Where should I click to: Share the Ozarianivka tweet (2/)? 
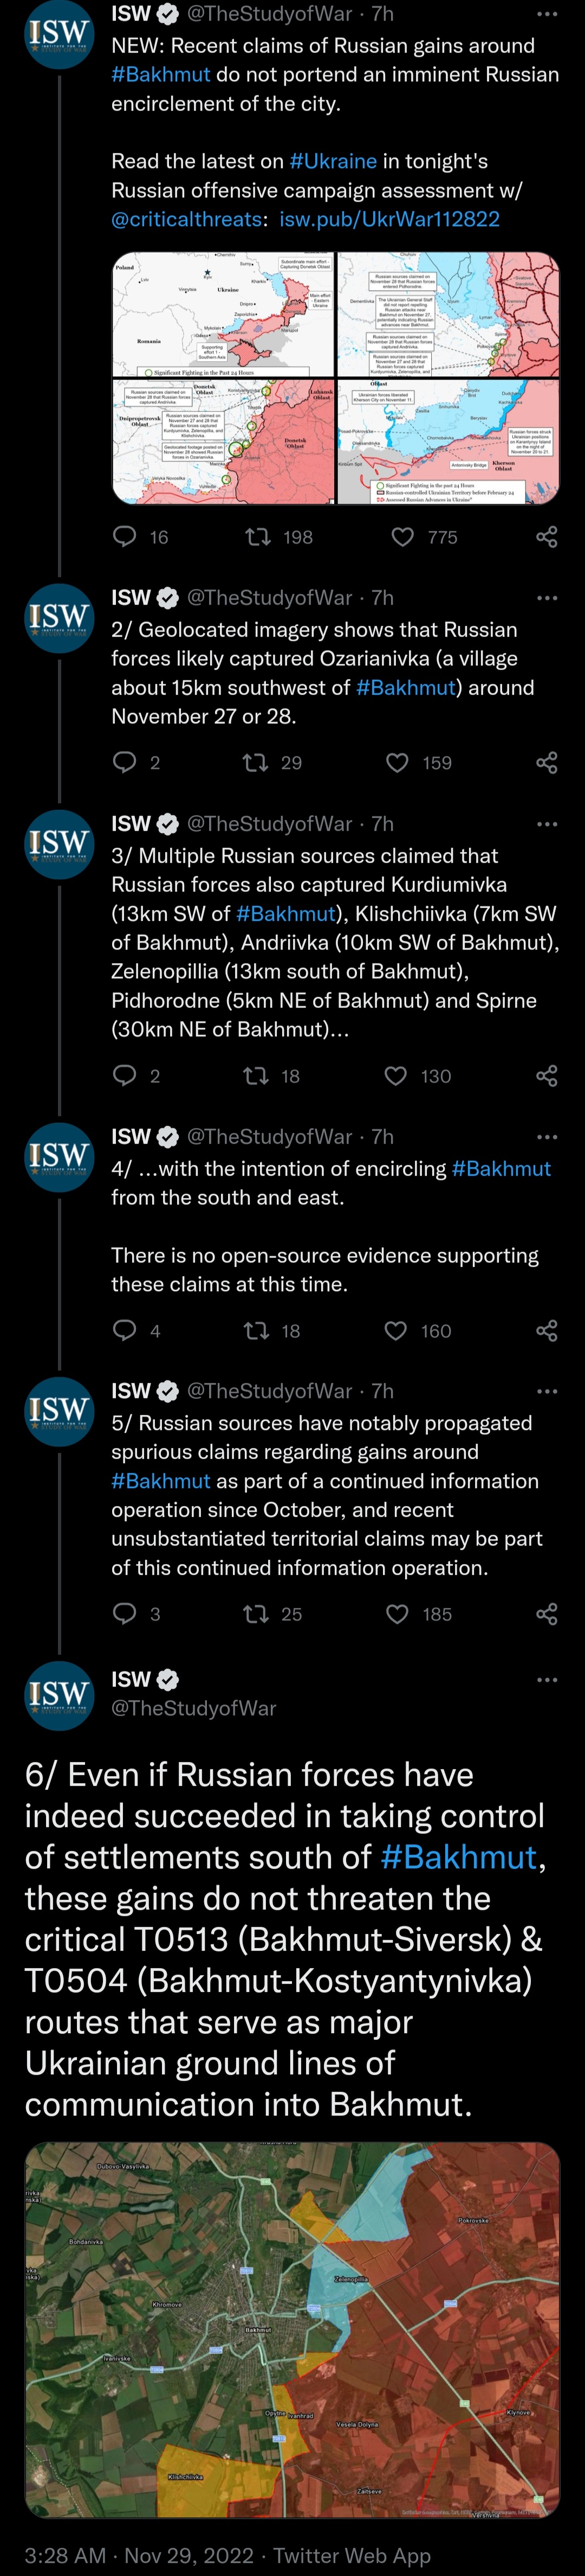point(546,763)
